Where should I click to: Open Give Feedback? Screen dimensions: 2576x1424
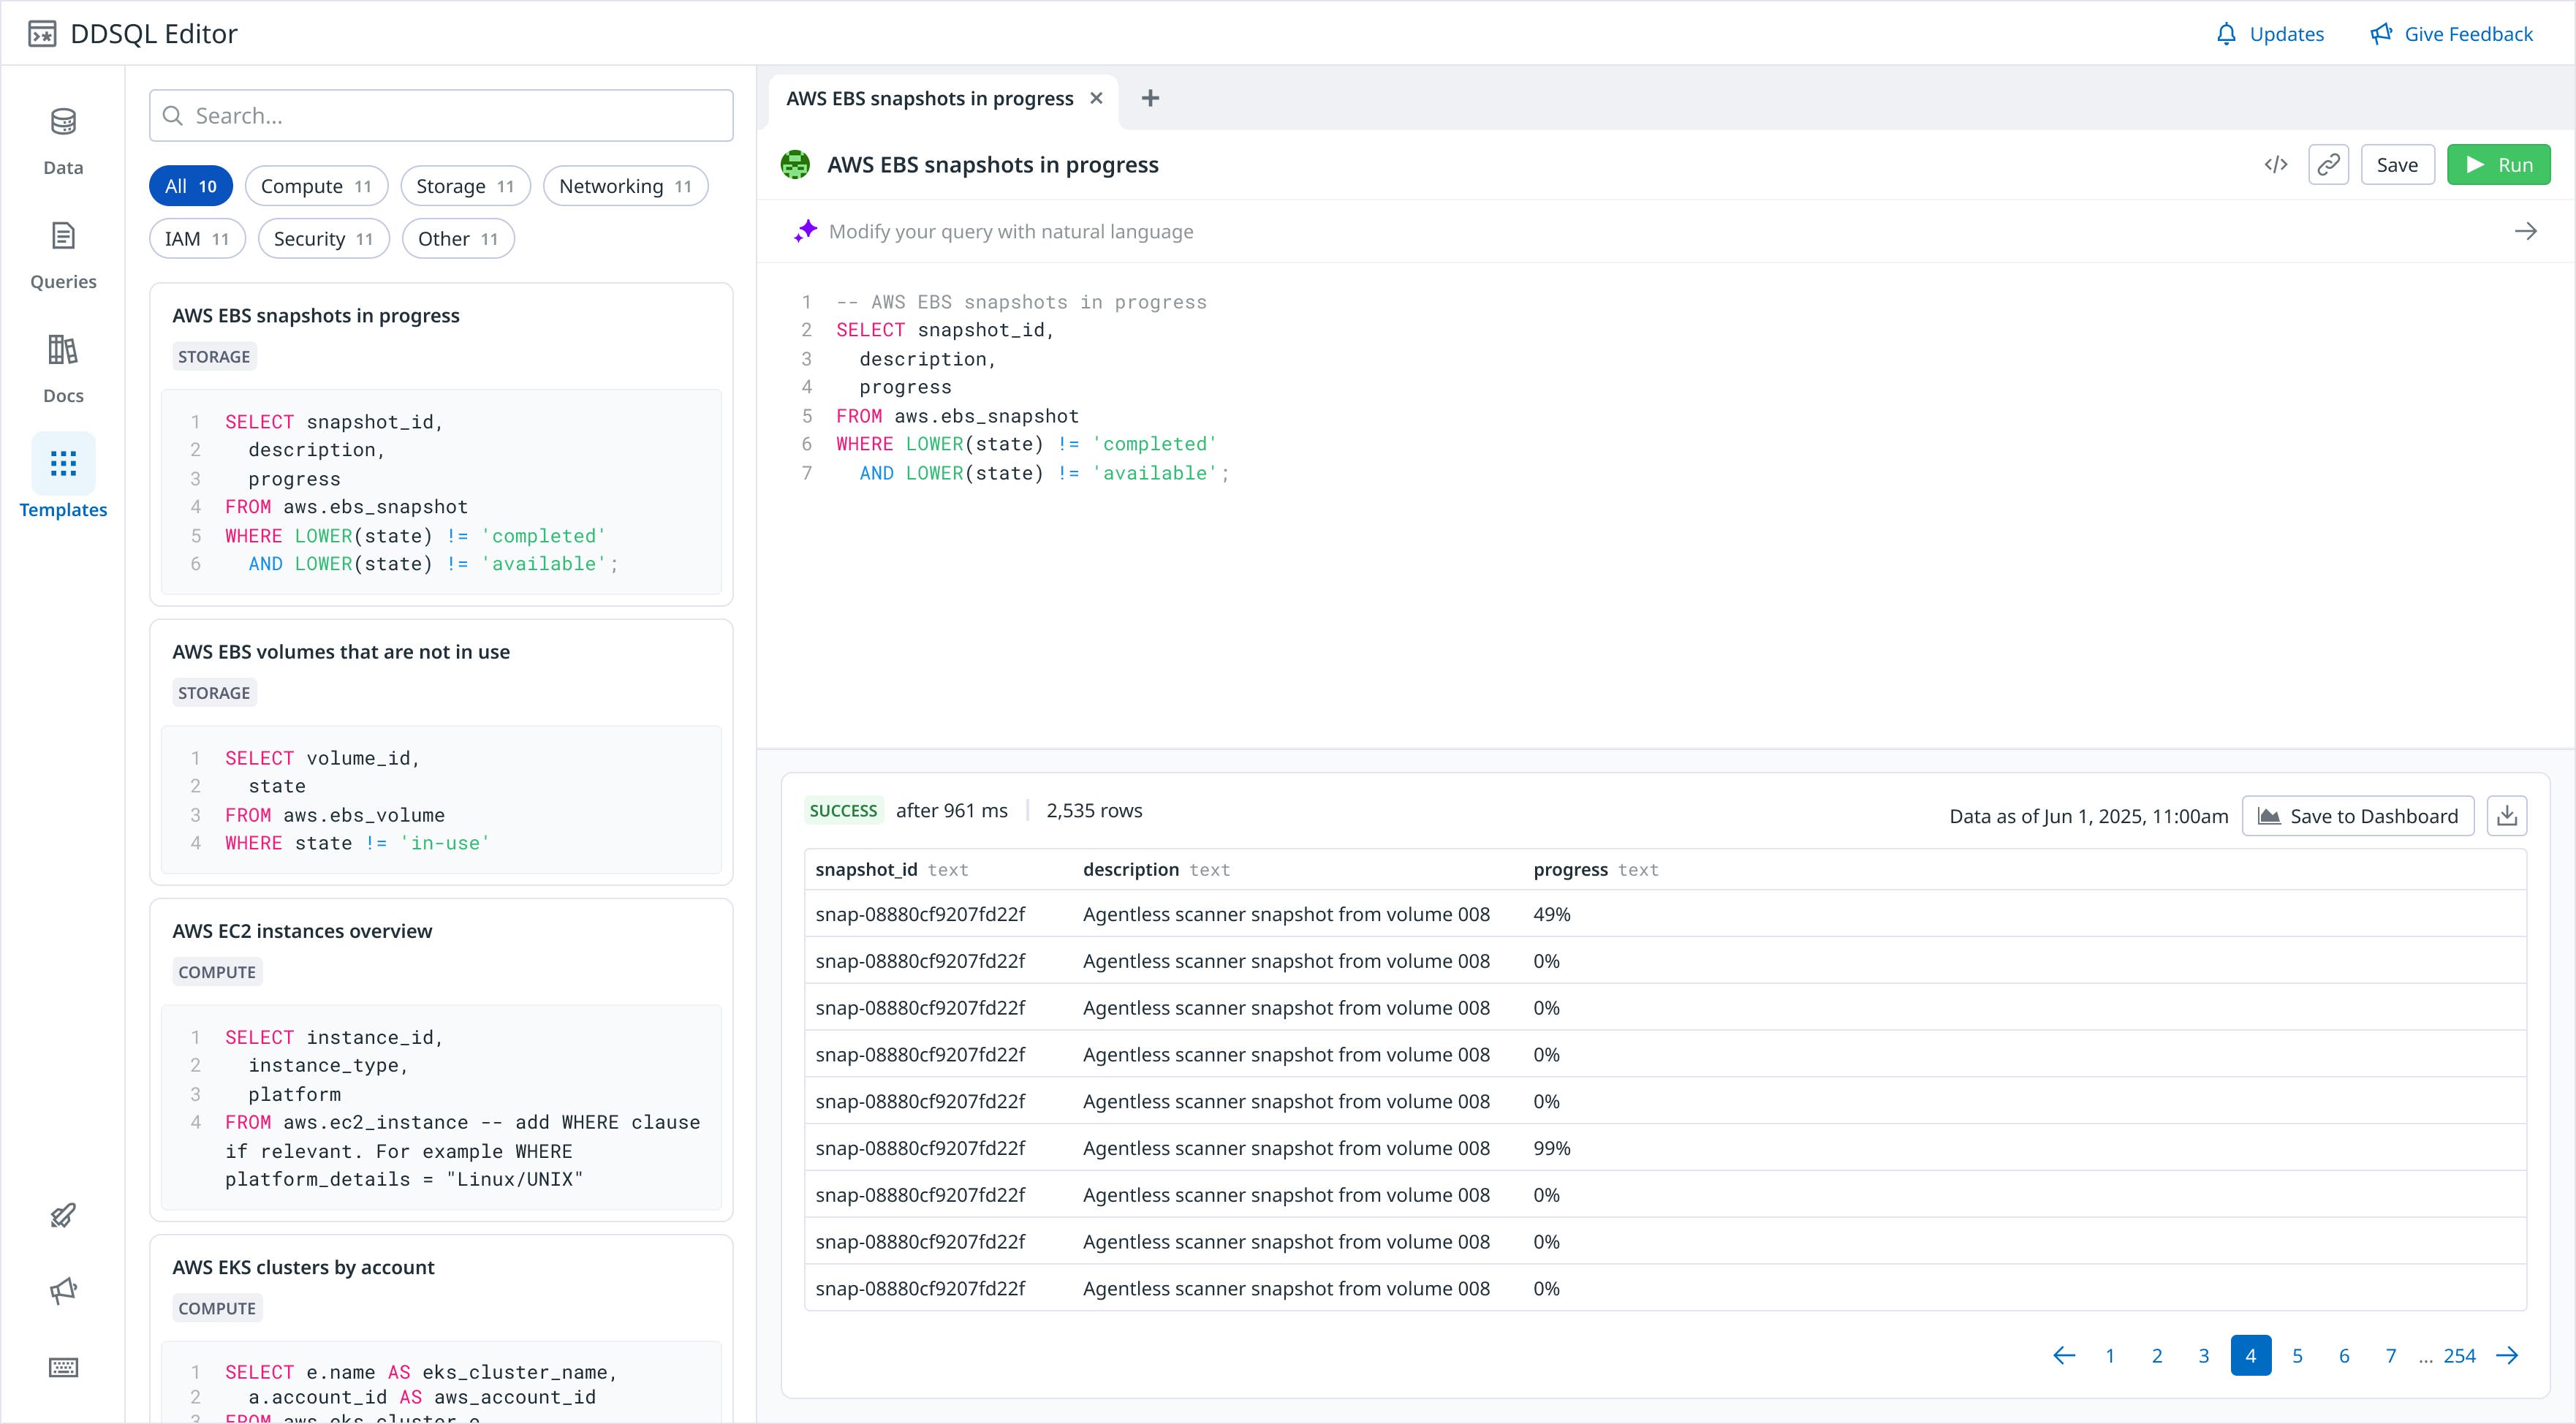click(2451, 33)
